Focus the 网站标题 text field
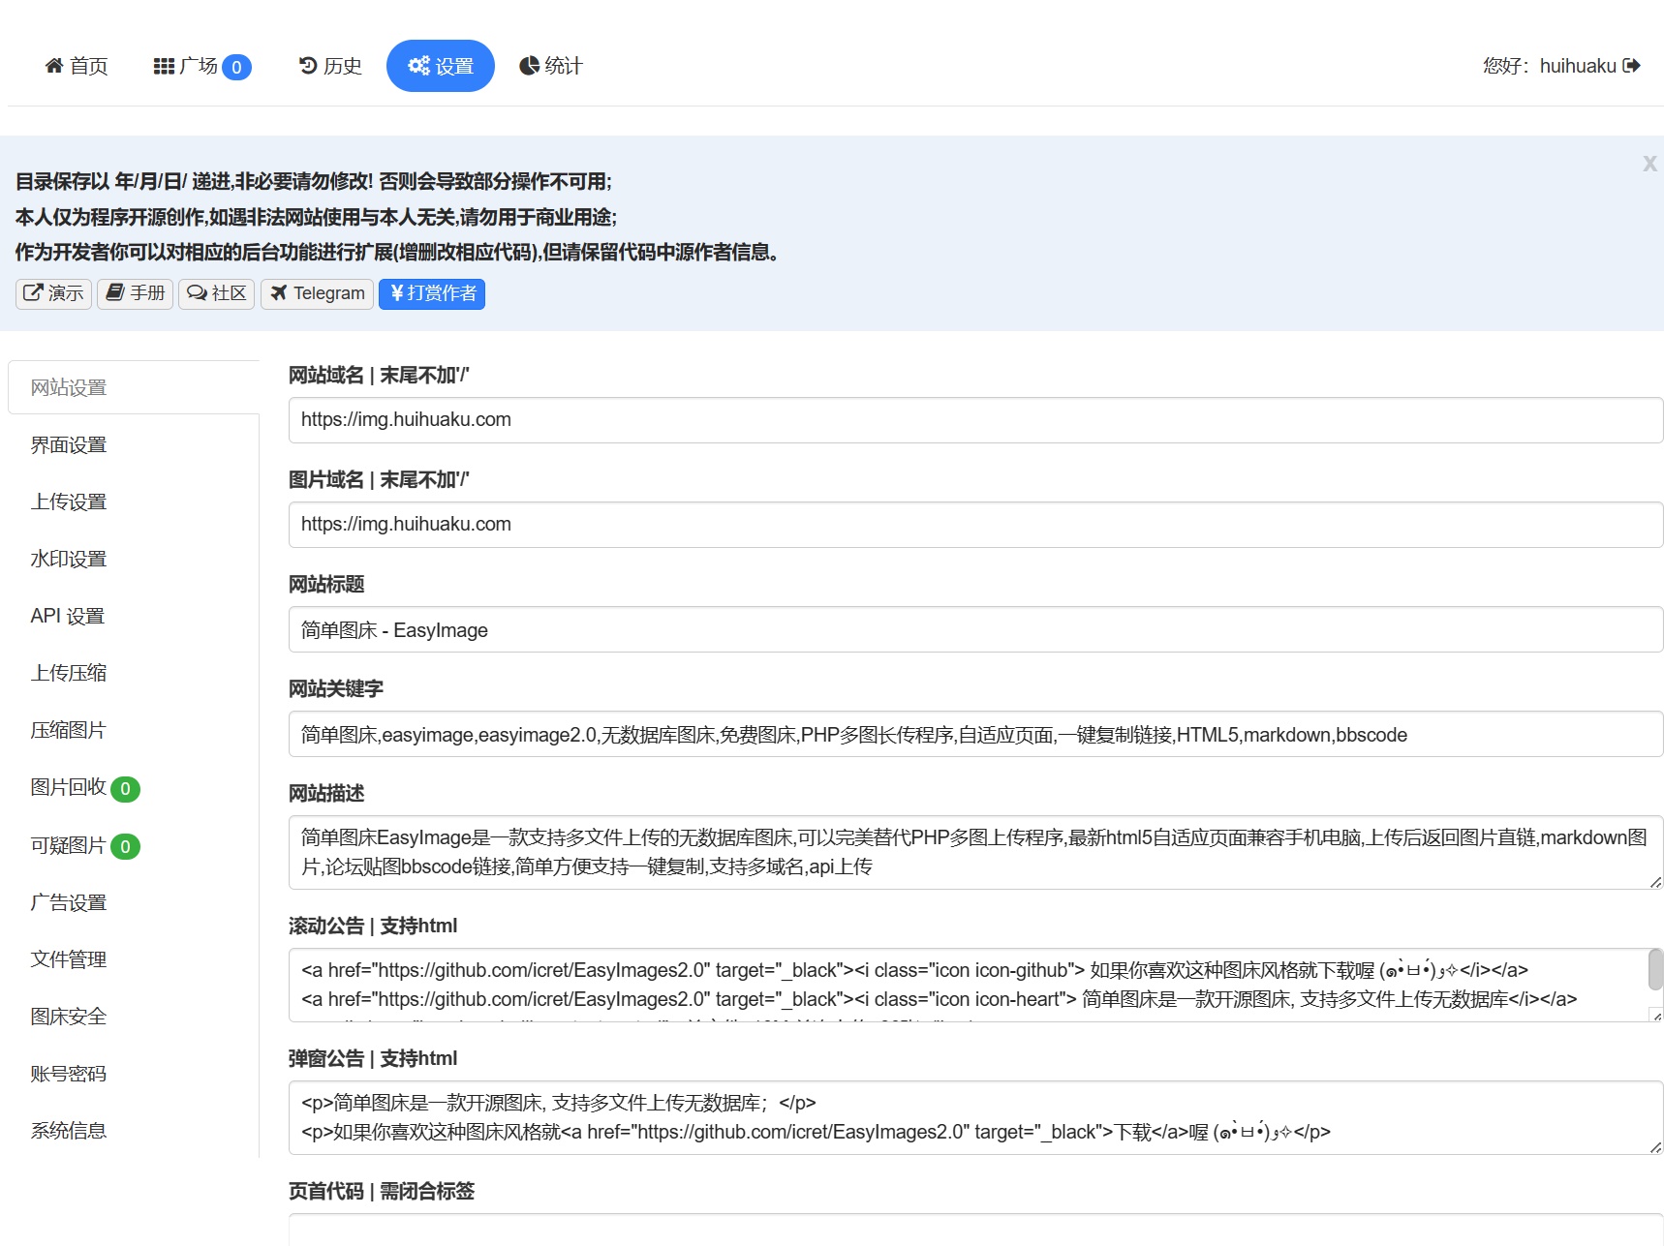This screenshot has width=1664, height=1246. point(974,630)
